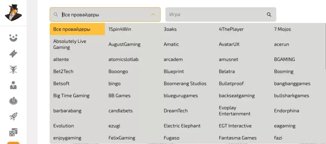Image resolution: width=326 pixels, height=144 pixels.
Task: Click the 'Игра' game search input
Action: click(x=216, y=15)
